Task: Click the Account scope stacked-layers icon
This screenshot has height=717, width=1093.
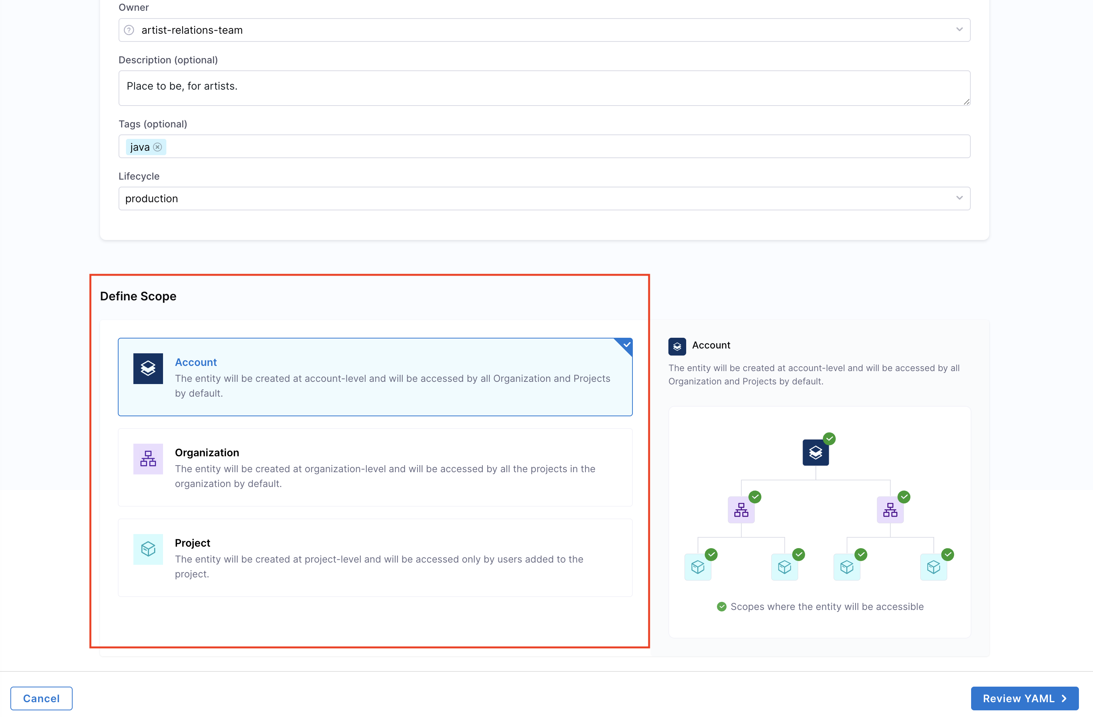Action: pyautogui.click(x=148, y=368)
